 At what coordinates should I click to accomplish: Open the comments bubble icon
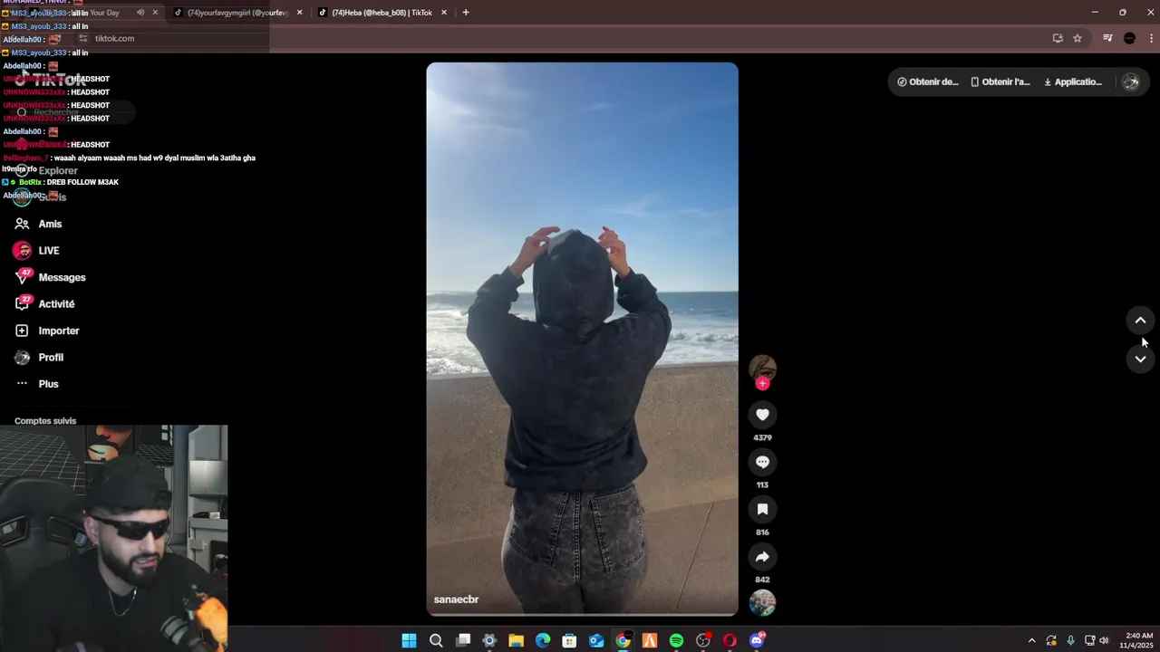point(762,462)
